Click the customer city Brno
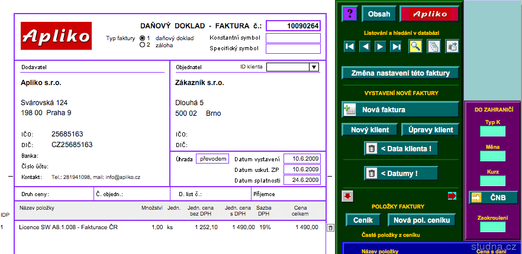This screenshot has height=254, width=522. point(214,113)
